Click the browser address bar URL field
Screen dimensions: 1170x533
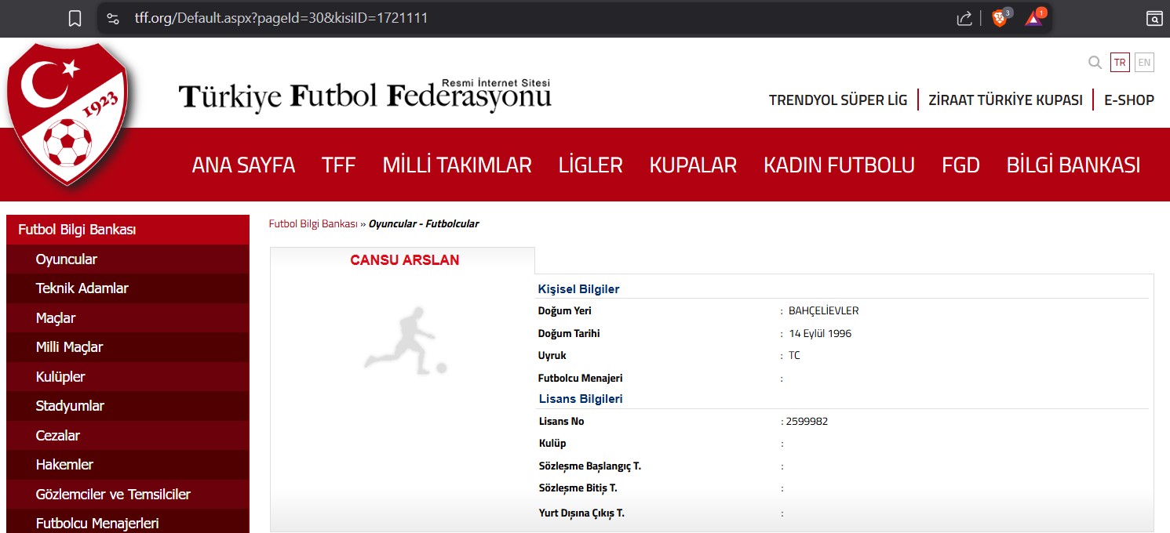(x=282, y=17)
